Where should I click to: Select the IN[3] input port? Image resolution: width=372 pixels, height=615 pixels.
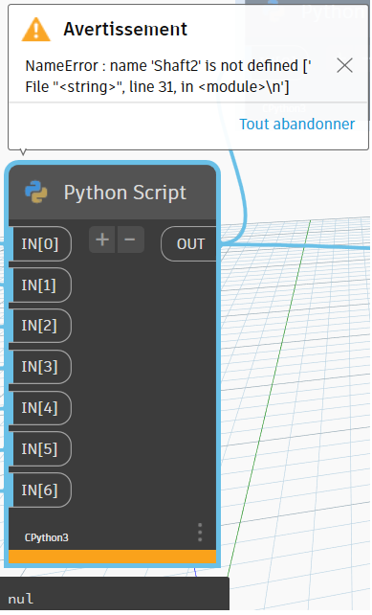pyautogui.click(x=39, y=367)
